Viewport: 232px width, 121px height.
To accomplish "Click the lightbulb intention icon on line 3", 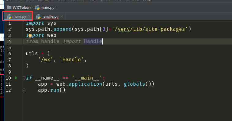I will tap(30, 36).
